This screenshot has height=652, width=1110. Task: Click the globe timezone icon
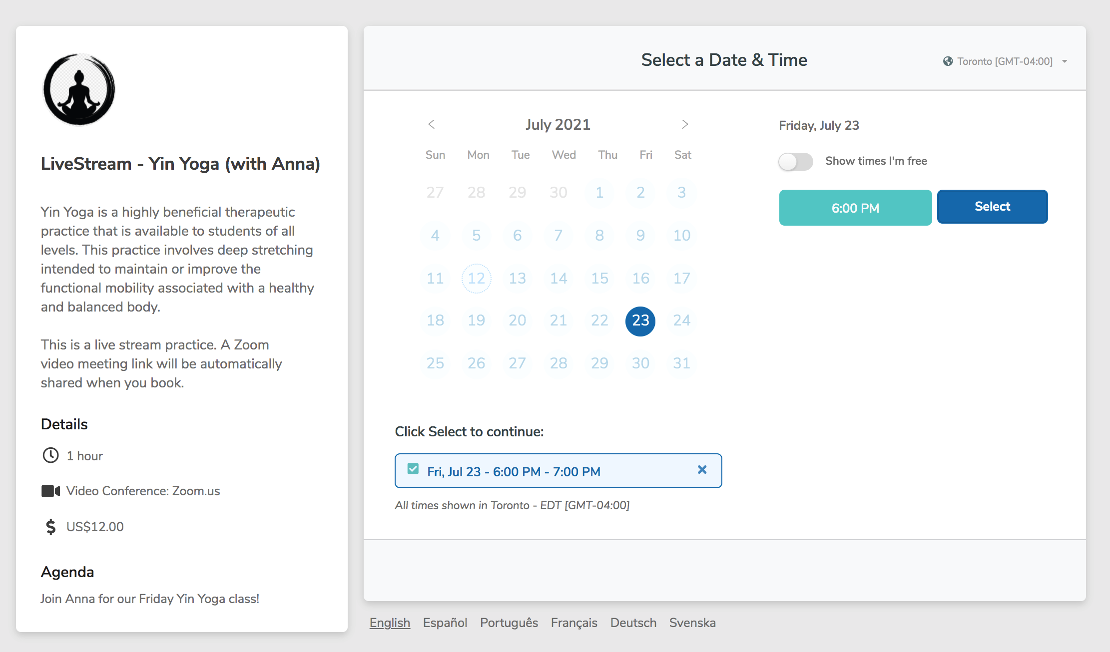[948, 61]
